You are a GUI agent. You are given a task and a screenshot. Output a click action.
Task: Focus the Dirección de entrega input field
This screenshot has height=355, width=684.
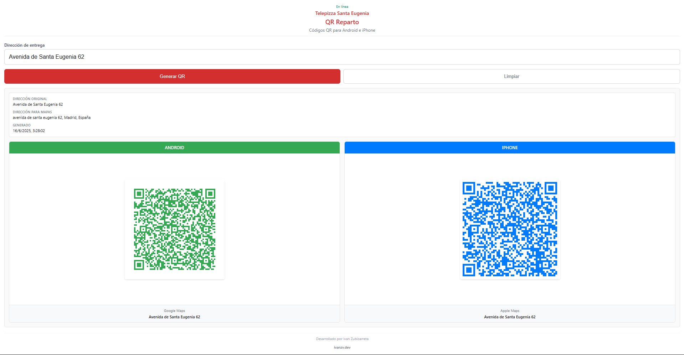[x=342, y=57]
